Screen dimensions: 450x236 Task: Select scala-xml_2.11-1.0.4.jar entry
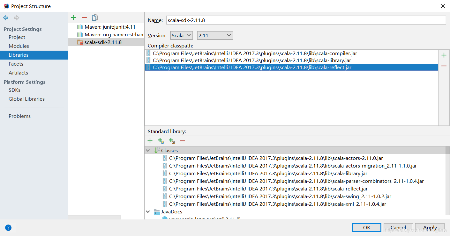pos(277,204)
